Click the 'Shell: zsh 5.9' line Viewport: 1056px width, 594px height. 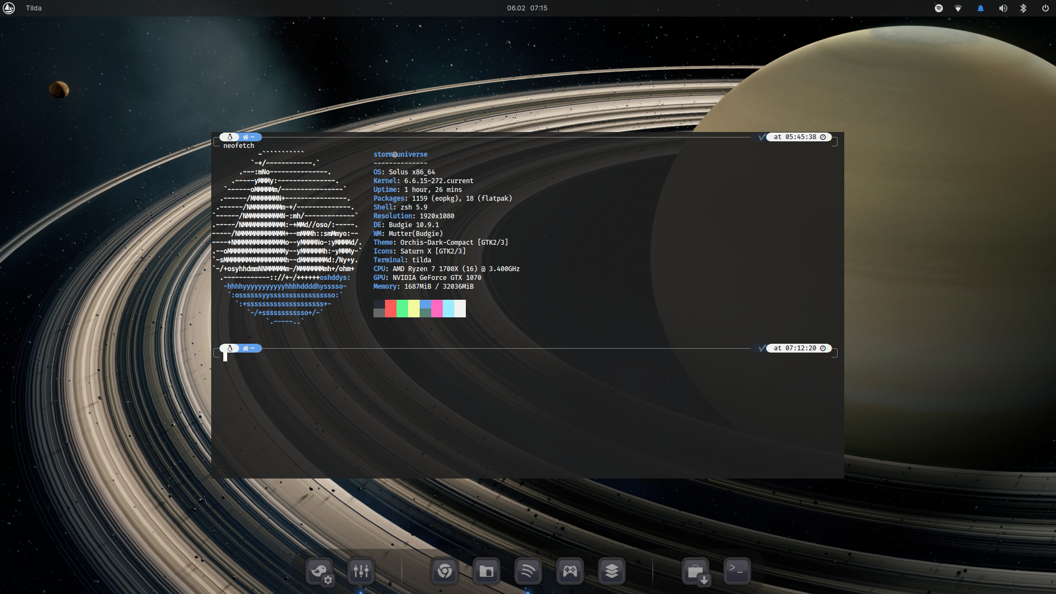pyautogui.click(x=400, y=207)
